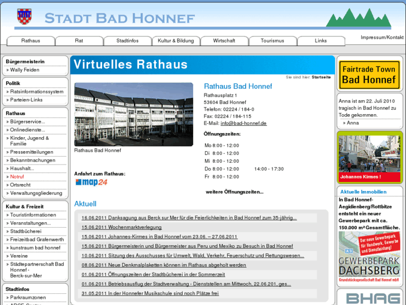The width and height of the screenshot is (406, 305).
Task: Open Wally Feiden sidebar link
Action: pyautogui.click(x=25, y=70)
